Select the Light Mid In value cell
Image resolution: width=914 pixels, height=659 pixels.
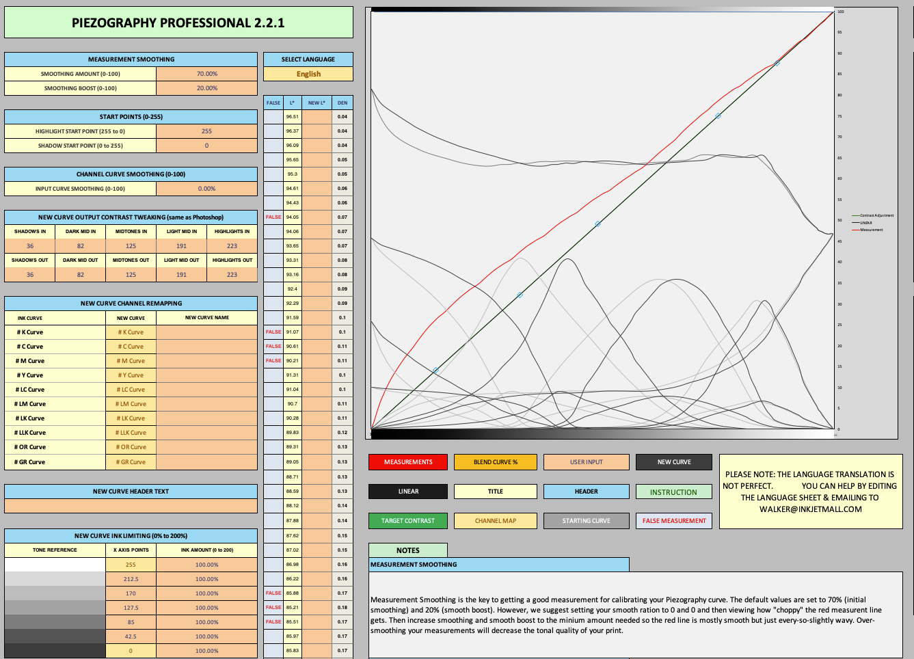(181, 246)
